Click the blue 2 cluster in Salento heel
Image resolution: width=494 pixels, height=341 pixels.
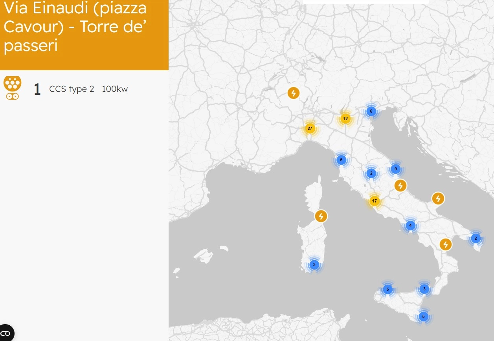pyautogui.click(x=476, y=238)
